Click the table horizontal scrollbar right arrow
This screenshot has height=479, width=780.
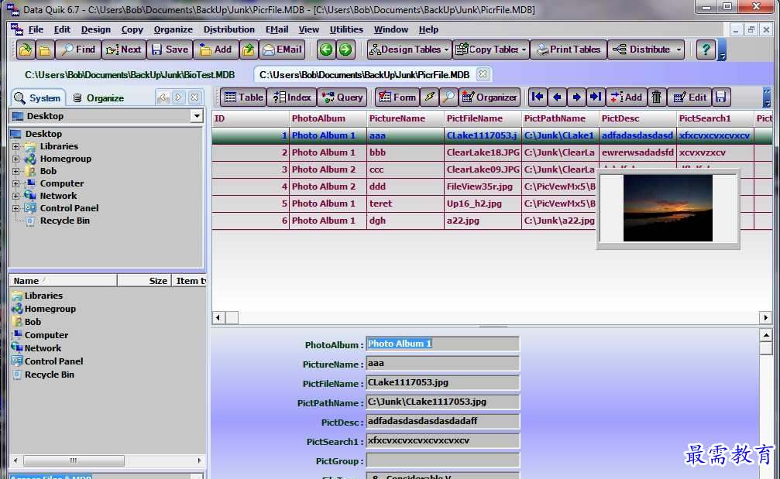pos(765,317)
